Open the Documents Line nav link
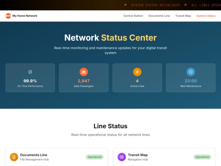 tap(159, 16)
